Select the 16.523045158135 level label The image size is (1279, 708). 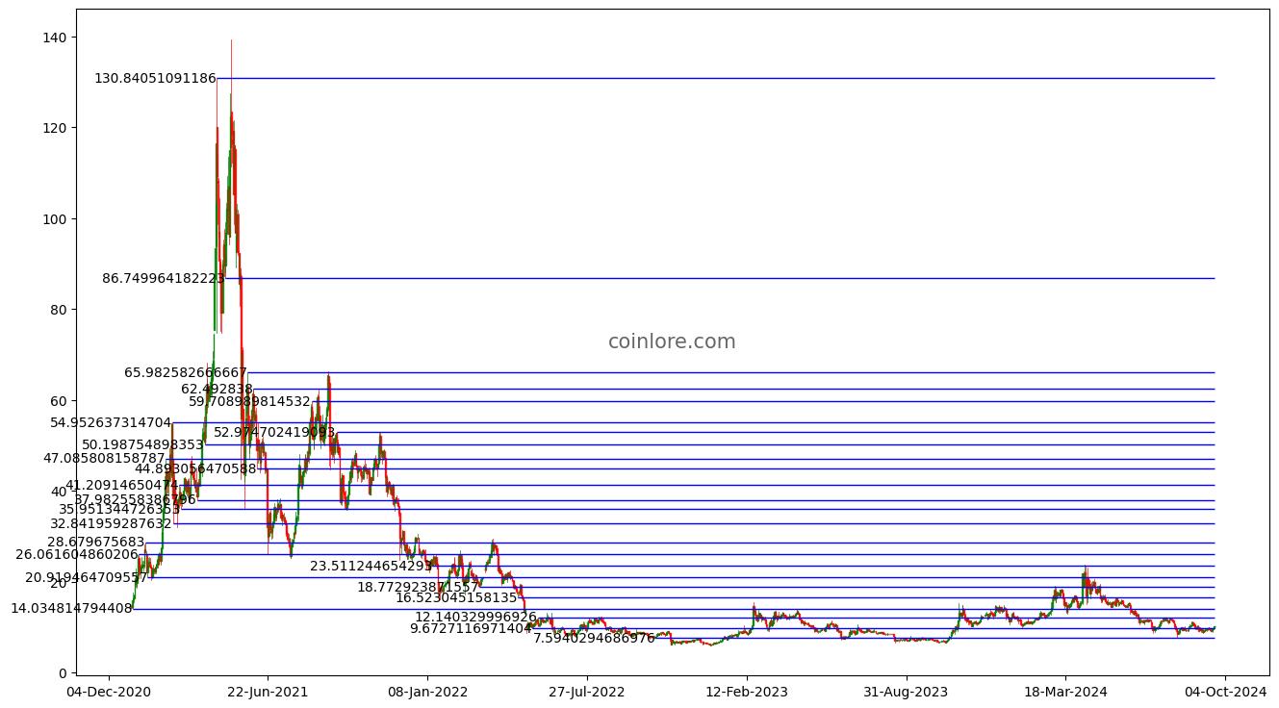[456, 597]
